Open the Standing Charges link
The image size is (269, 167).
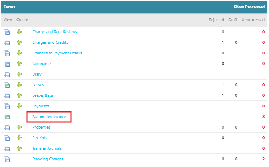(48, 159)
